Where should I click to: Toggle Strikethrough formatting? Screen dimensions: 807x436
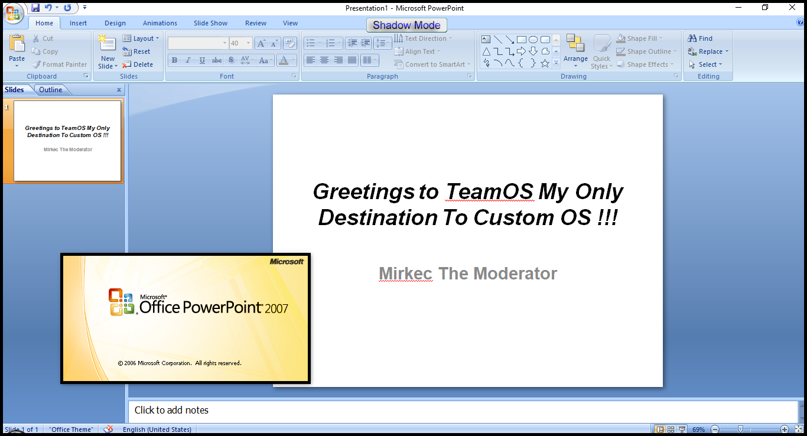coord(217,60)
